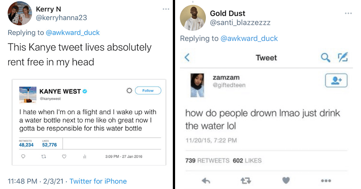Open more options on Gold Dust's tweet
The width and height of the screenshot is (361, 189).
pyautogui.click(x=347, y=13)
